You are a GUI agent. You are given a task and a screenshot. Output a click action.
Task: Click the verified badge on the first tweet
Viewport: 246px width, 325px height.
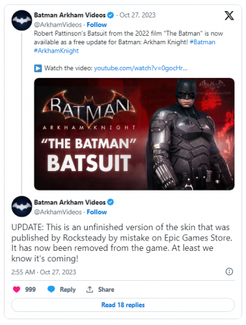pos(110,15)
